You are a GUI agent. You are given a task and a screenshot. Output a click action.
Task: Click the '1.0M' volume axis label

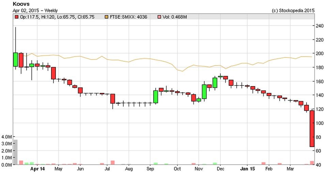coord(6,158)
